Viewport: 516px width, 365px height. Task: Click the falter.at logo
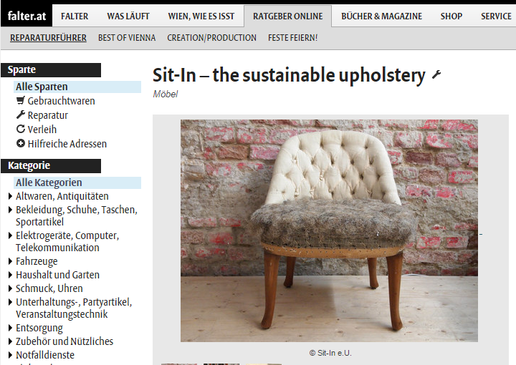27,16
